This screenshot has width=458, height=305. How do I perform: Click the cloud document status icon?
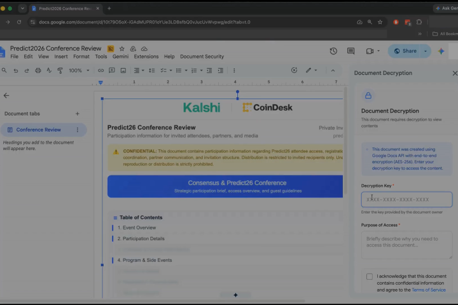(144, 49)
